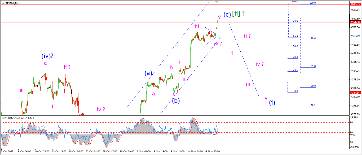Image resolution: width=362 pixels, height=155 pixels.
Task: Click the 26.993 value on MACD scale
Action: 354,117
